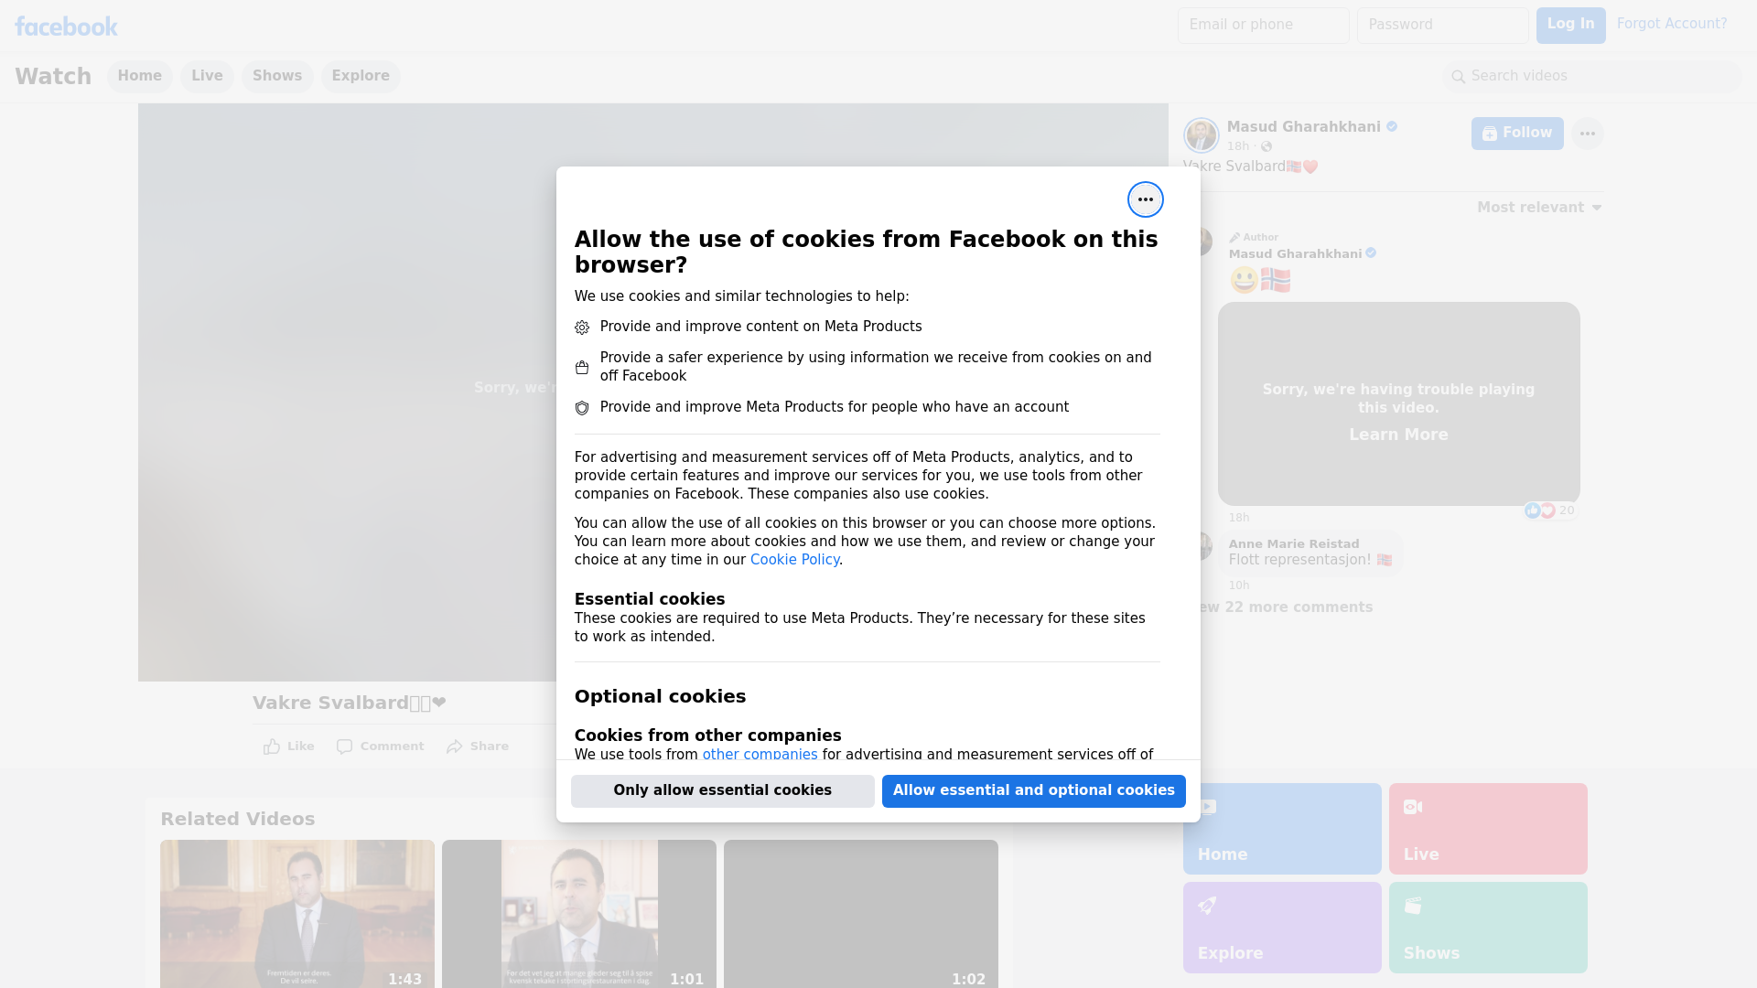Image resolution: width=1757 pixels, height=988 pixels.
Task: Open the Shows tile in sidebar
Action: point(1488,928)
